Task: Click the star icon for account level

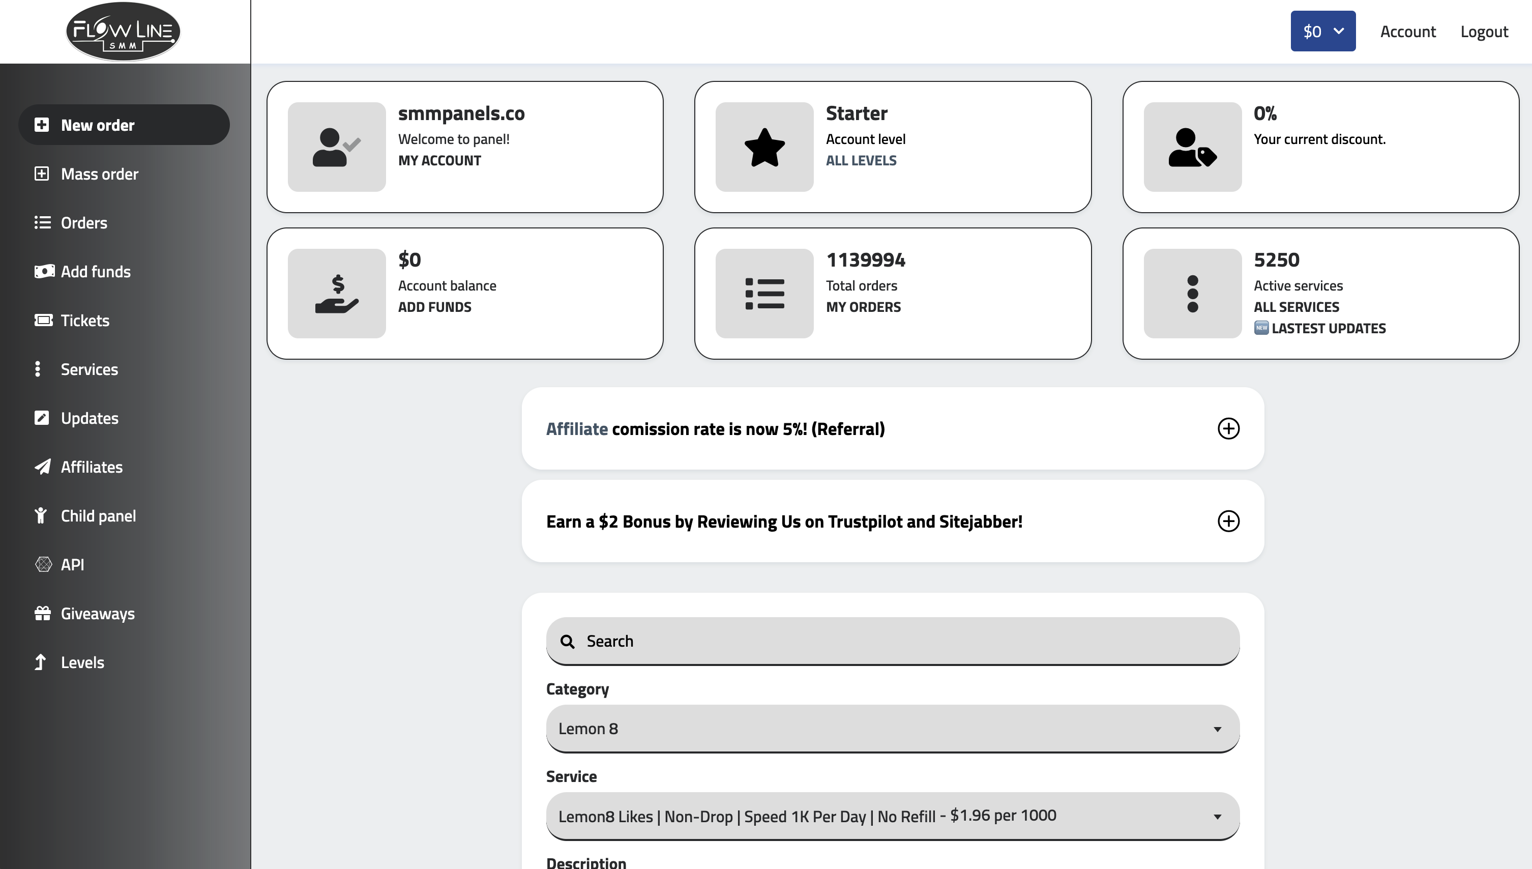Action: [764, 147]
